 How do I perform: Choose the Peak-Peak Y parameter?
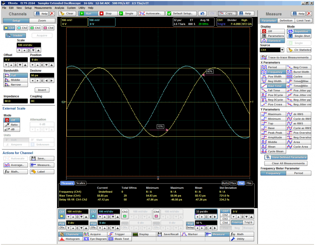tap(272, 133)
